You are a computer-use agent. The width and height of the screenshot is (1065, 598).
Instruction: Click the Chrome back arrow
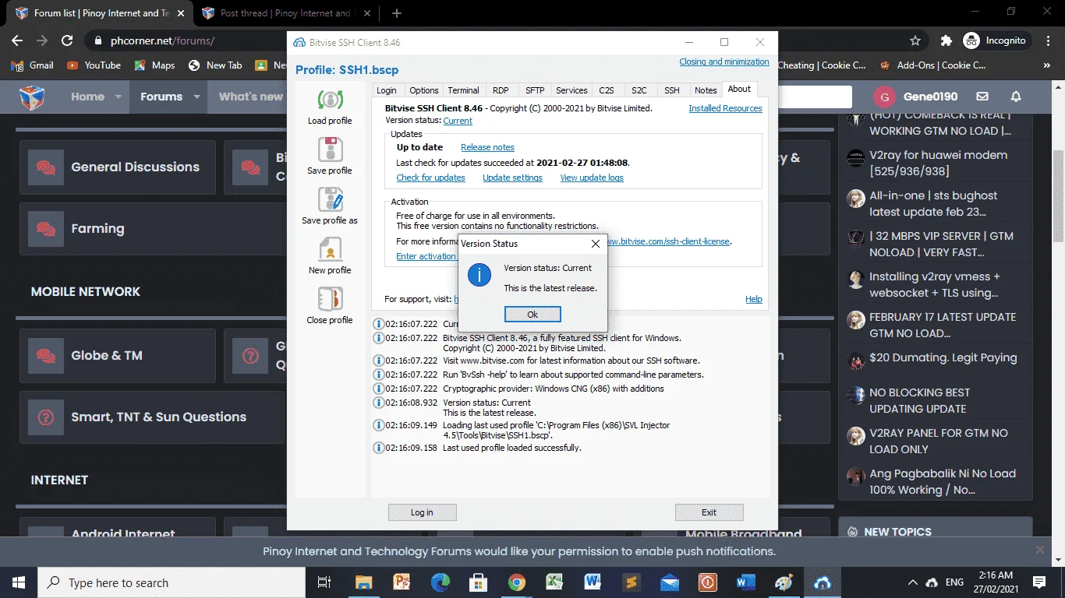click(17, 40)
